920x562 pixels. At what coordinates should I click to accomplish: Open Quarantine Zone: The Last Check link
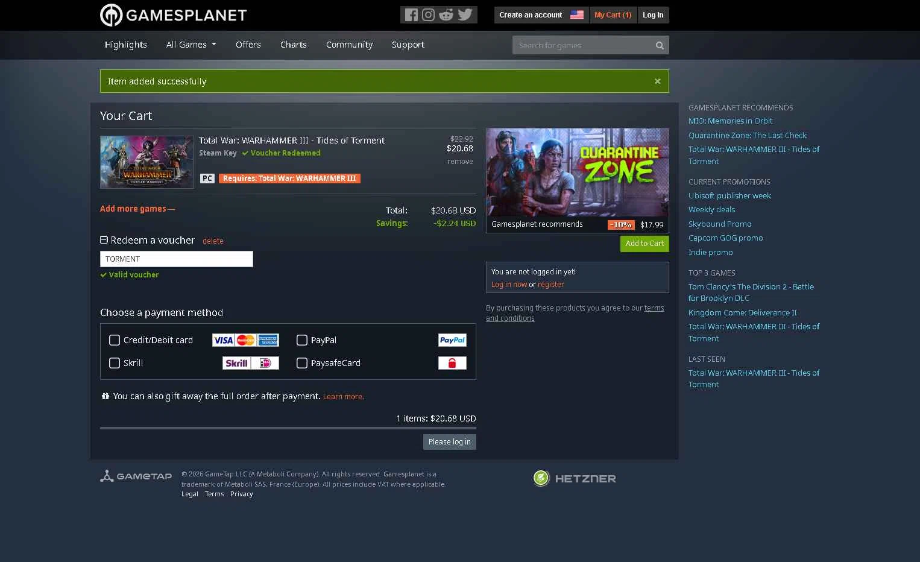(x=748, y=136)
